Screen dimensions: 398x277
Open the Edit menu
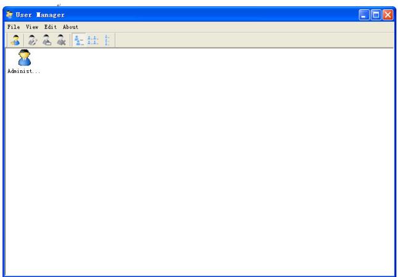click(51, 27)
